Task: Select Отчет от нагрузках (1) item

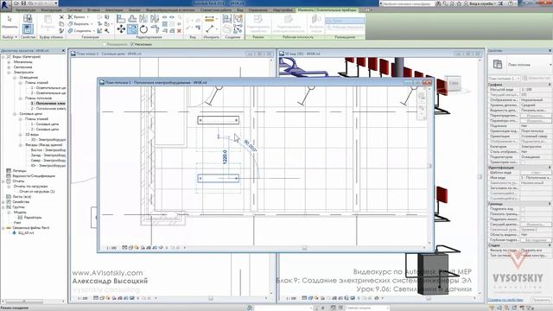Action: point(37,192)
